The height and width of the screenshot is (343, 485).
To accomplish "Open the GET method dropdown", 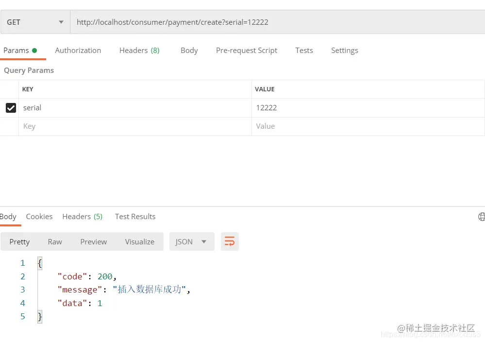I will (x=35, y=22).
